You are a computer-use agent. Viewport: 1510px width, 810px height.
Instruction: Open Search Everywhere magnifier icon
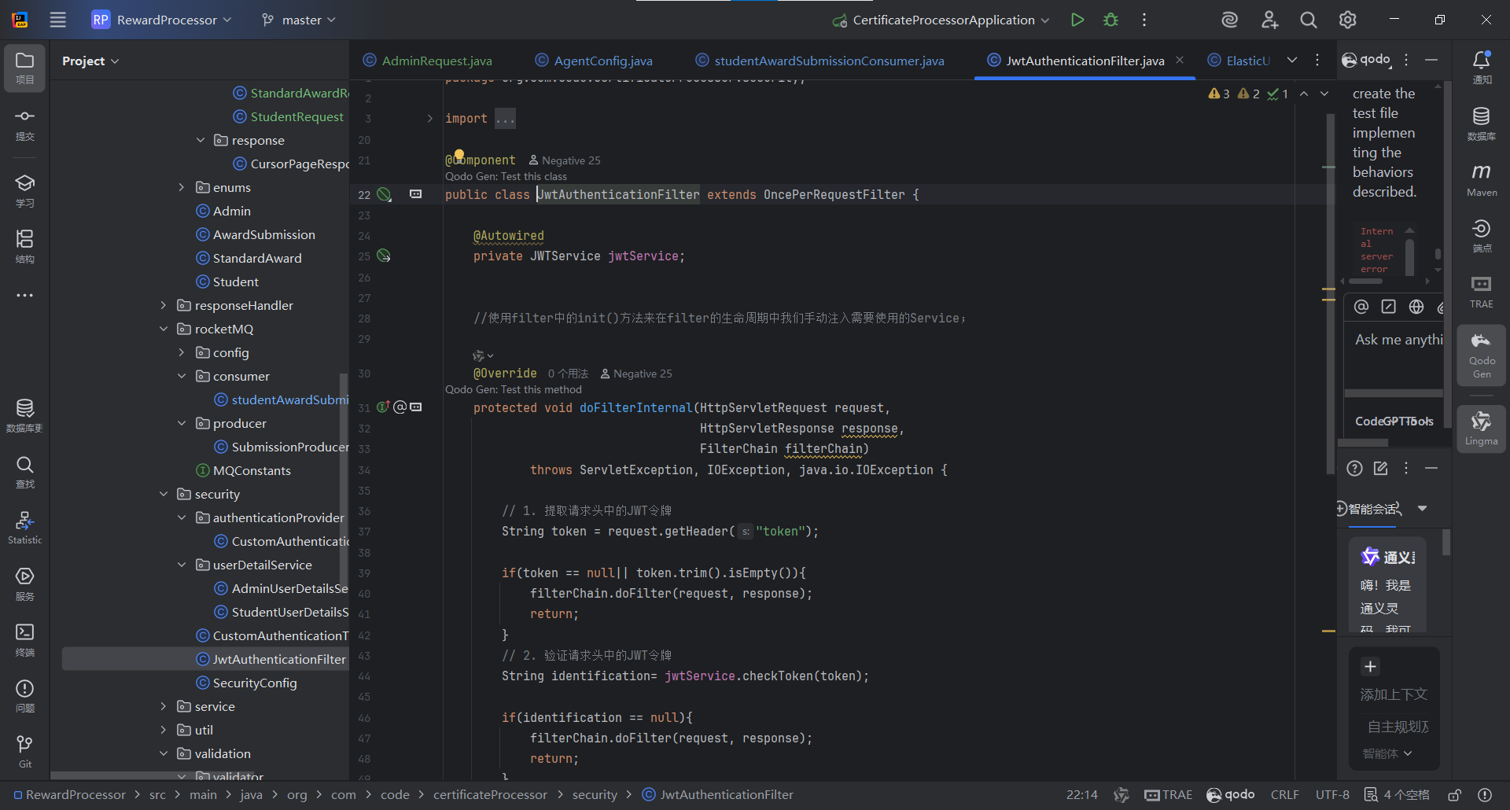(1309, 20)
